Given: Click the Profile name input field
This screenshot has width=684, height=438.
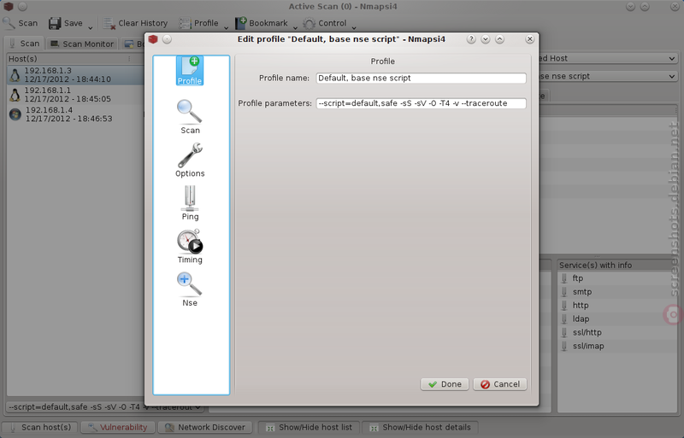Looking at the screenshot, I should [x=421, y=78].
